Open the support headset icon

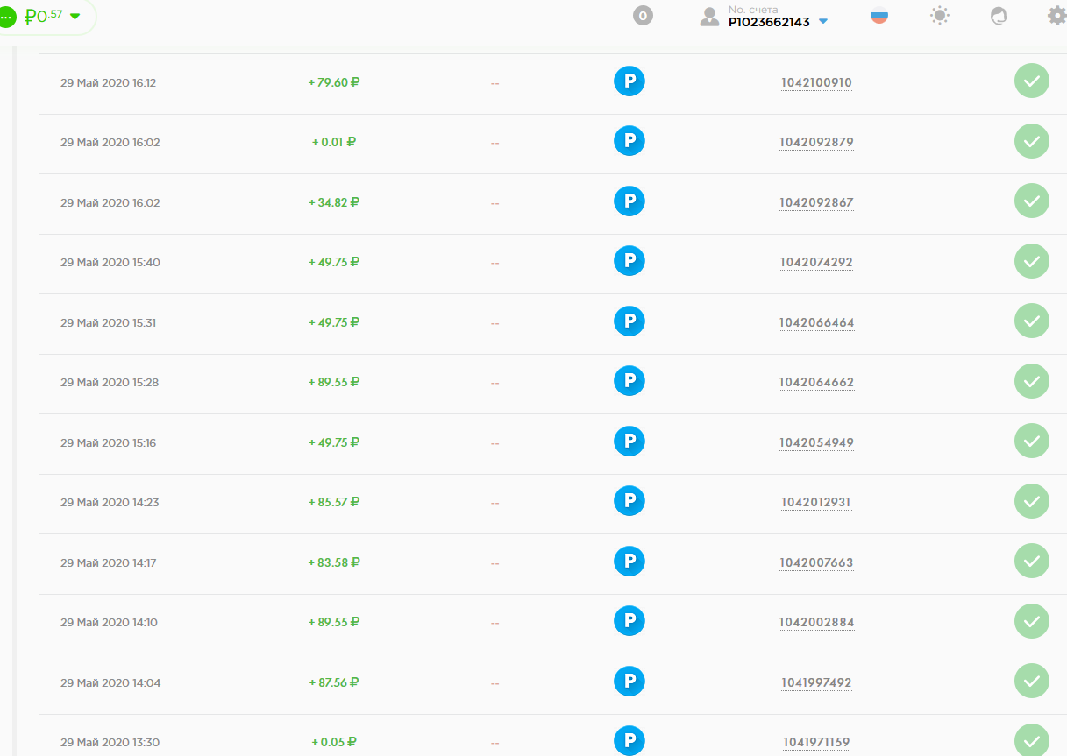click(x=999, y=16)
